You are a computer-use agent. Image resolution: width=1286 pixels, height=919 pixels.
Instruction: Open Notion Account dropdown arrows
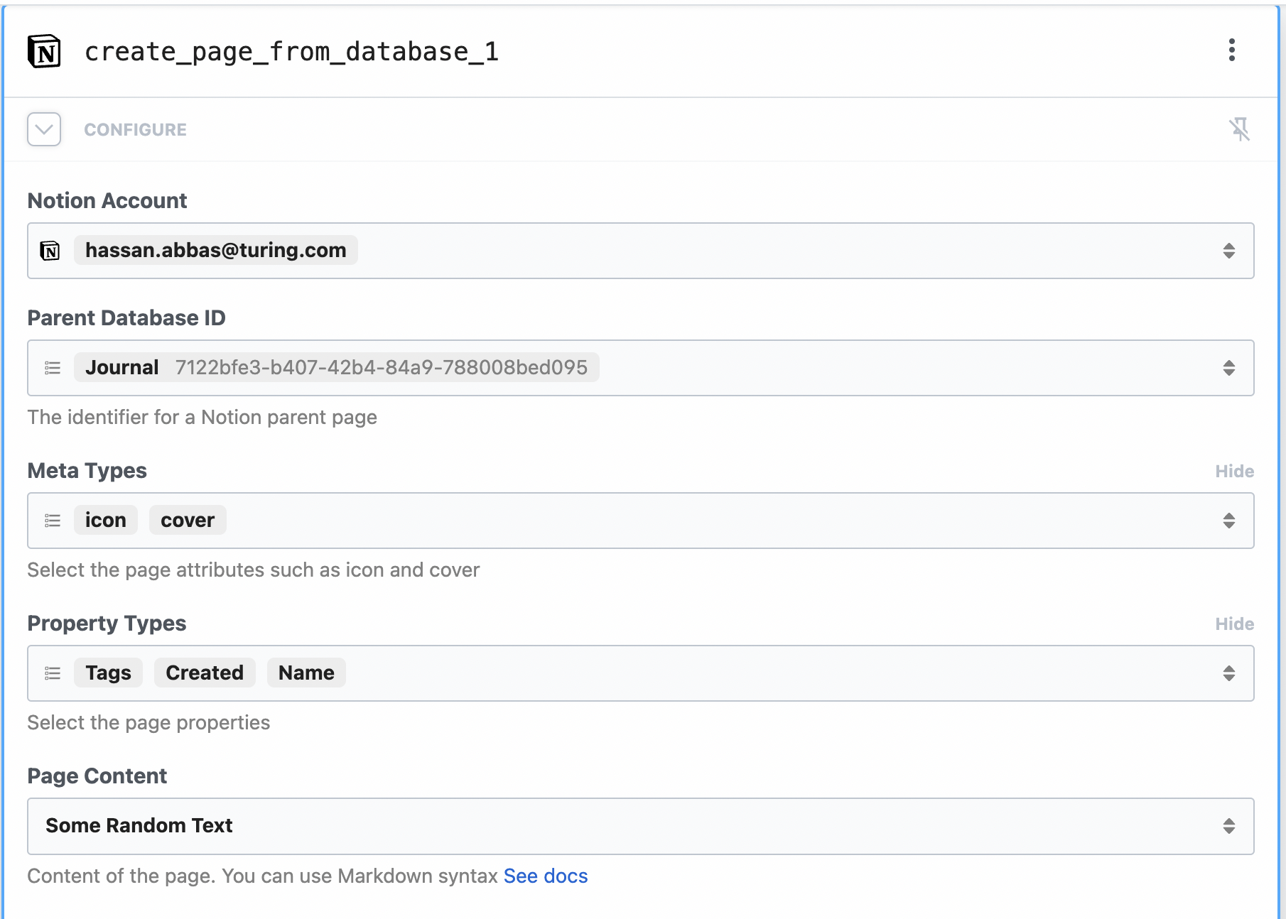coord(1228,251)
